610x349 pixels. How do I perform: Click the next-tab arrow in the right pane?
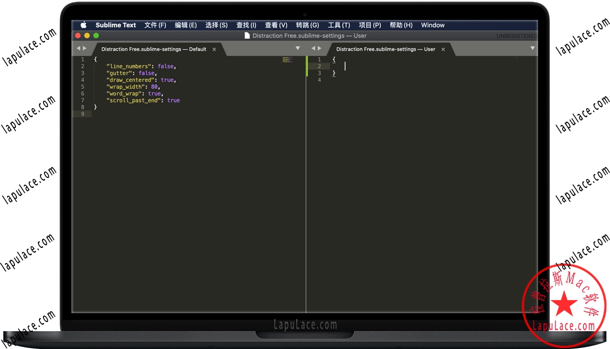coord(319,48)
